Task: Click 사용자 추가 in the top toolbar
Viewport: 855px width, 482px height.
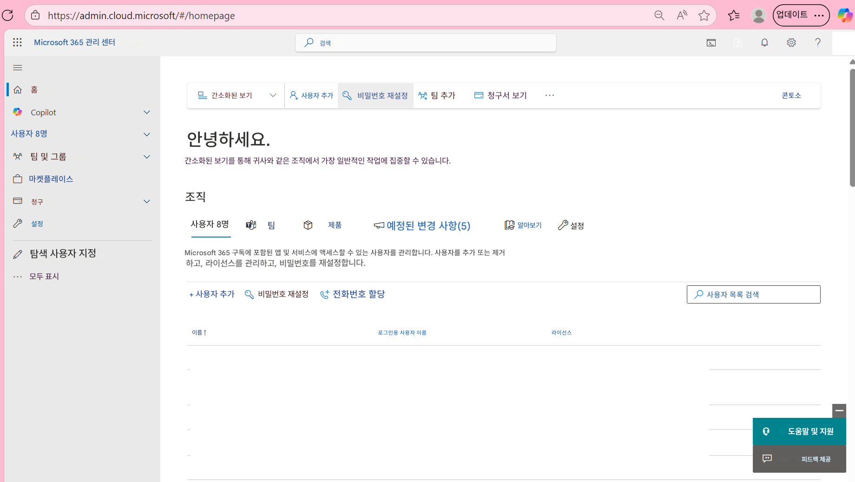Action: click(311, 95)
